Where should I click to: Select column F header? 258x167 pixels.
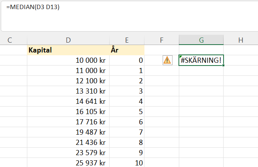pyautogui.click(x=161, y=40)
